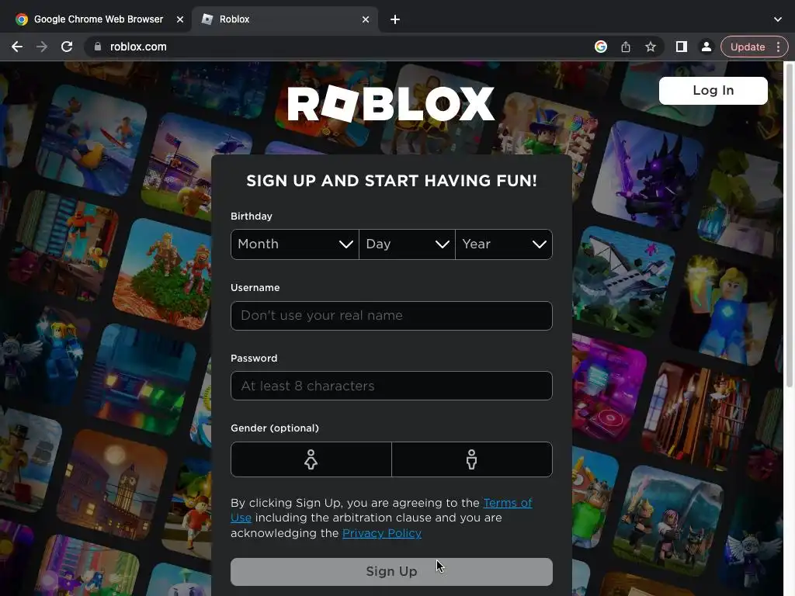795x596 pixels.
Task: Click the clock tower game thumbnail
Action: 112,485
